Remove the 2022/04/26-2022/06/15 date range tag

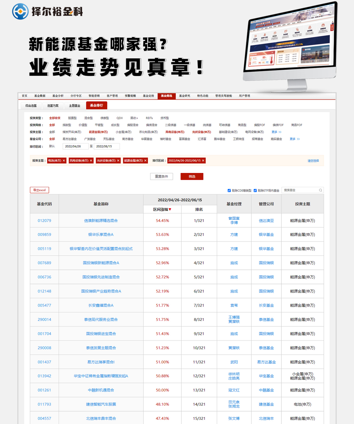point(203,161)
